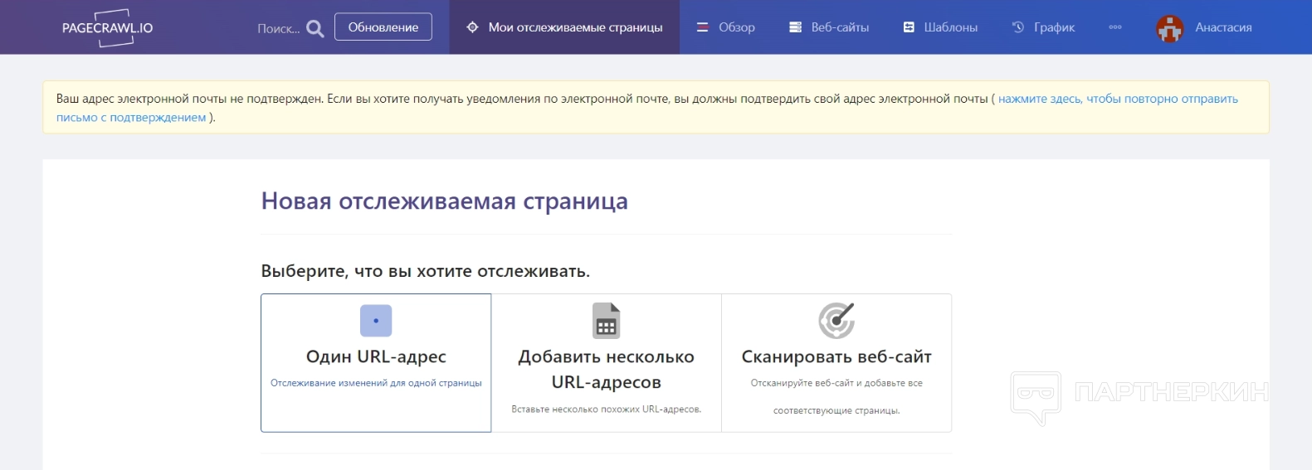Click the Обзор overview icon
Viewport: 1312px width, 470px height.
703,27
